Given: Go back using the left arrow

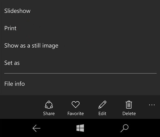Looking at the screenshot, I should tap(36, 128).
